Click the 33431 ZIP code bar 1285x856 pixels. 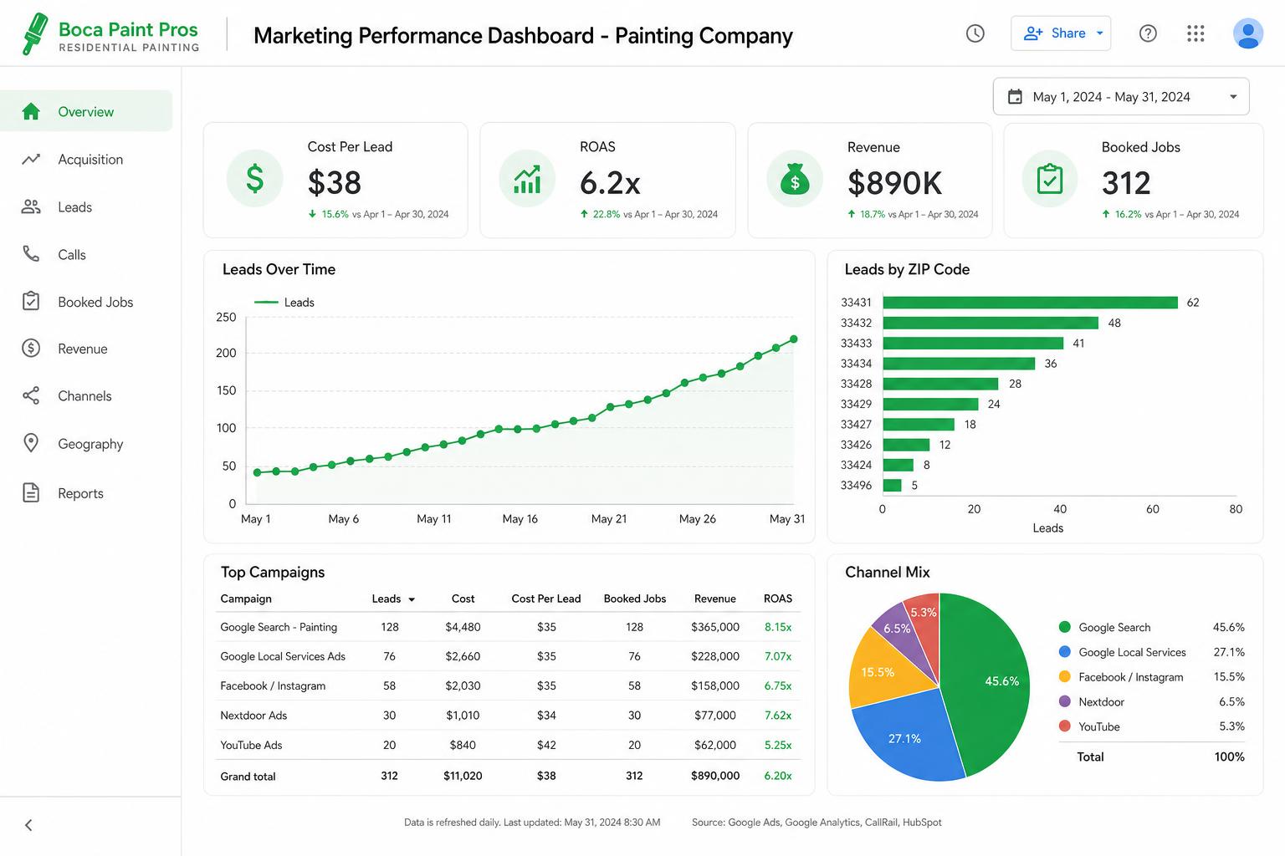(x=1030, y=303)
